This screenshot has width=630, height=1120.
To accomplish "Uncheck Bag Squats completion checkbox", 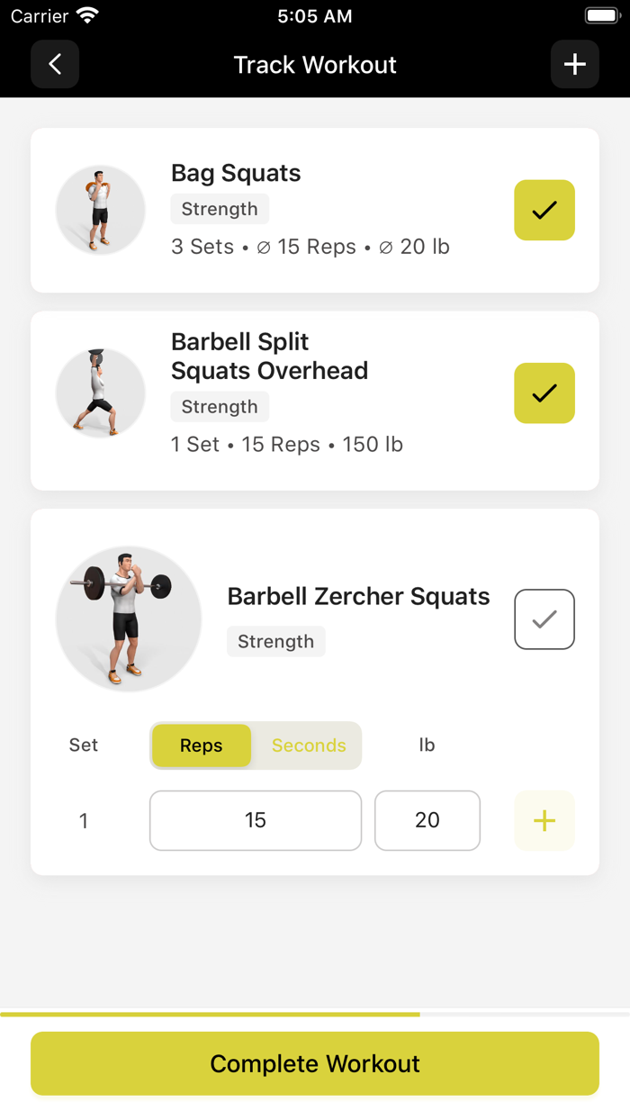I will pyautogui.click(x=544, y=211).
